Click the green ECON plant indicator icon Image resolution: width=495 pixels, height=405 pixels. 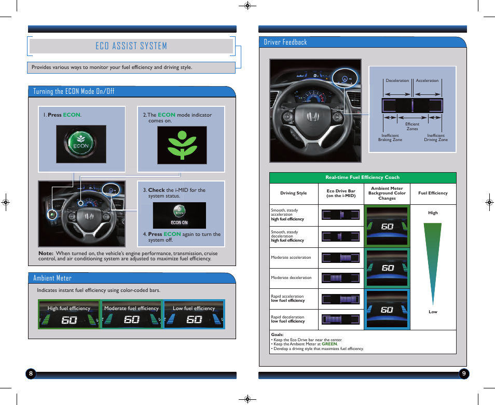(x=182, y=145)
